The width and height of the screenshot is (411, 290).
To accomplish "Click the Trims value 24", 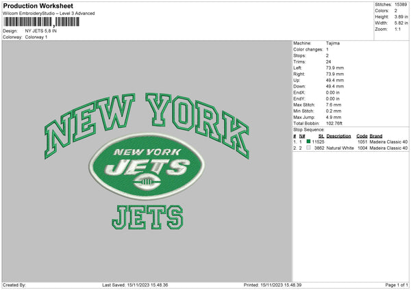I will coord(328,62).
